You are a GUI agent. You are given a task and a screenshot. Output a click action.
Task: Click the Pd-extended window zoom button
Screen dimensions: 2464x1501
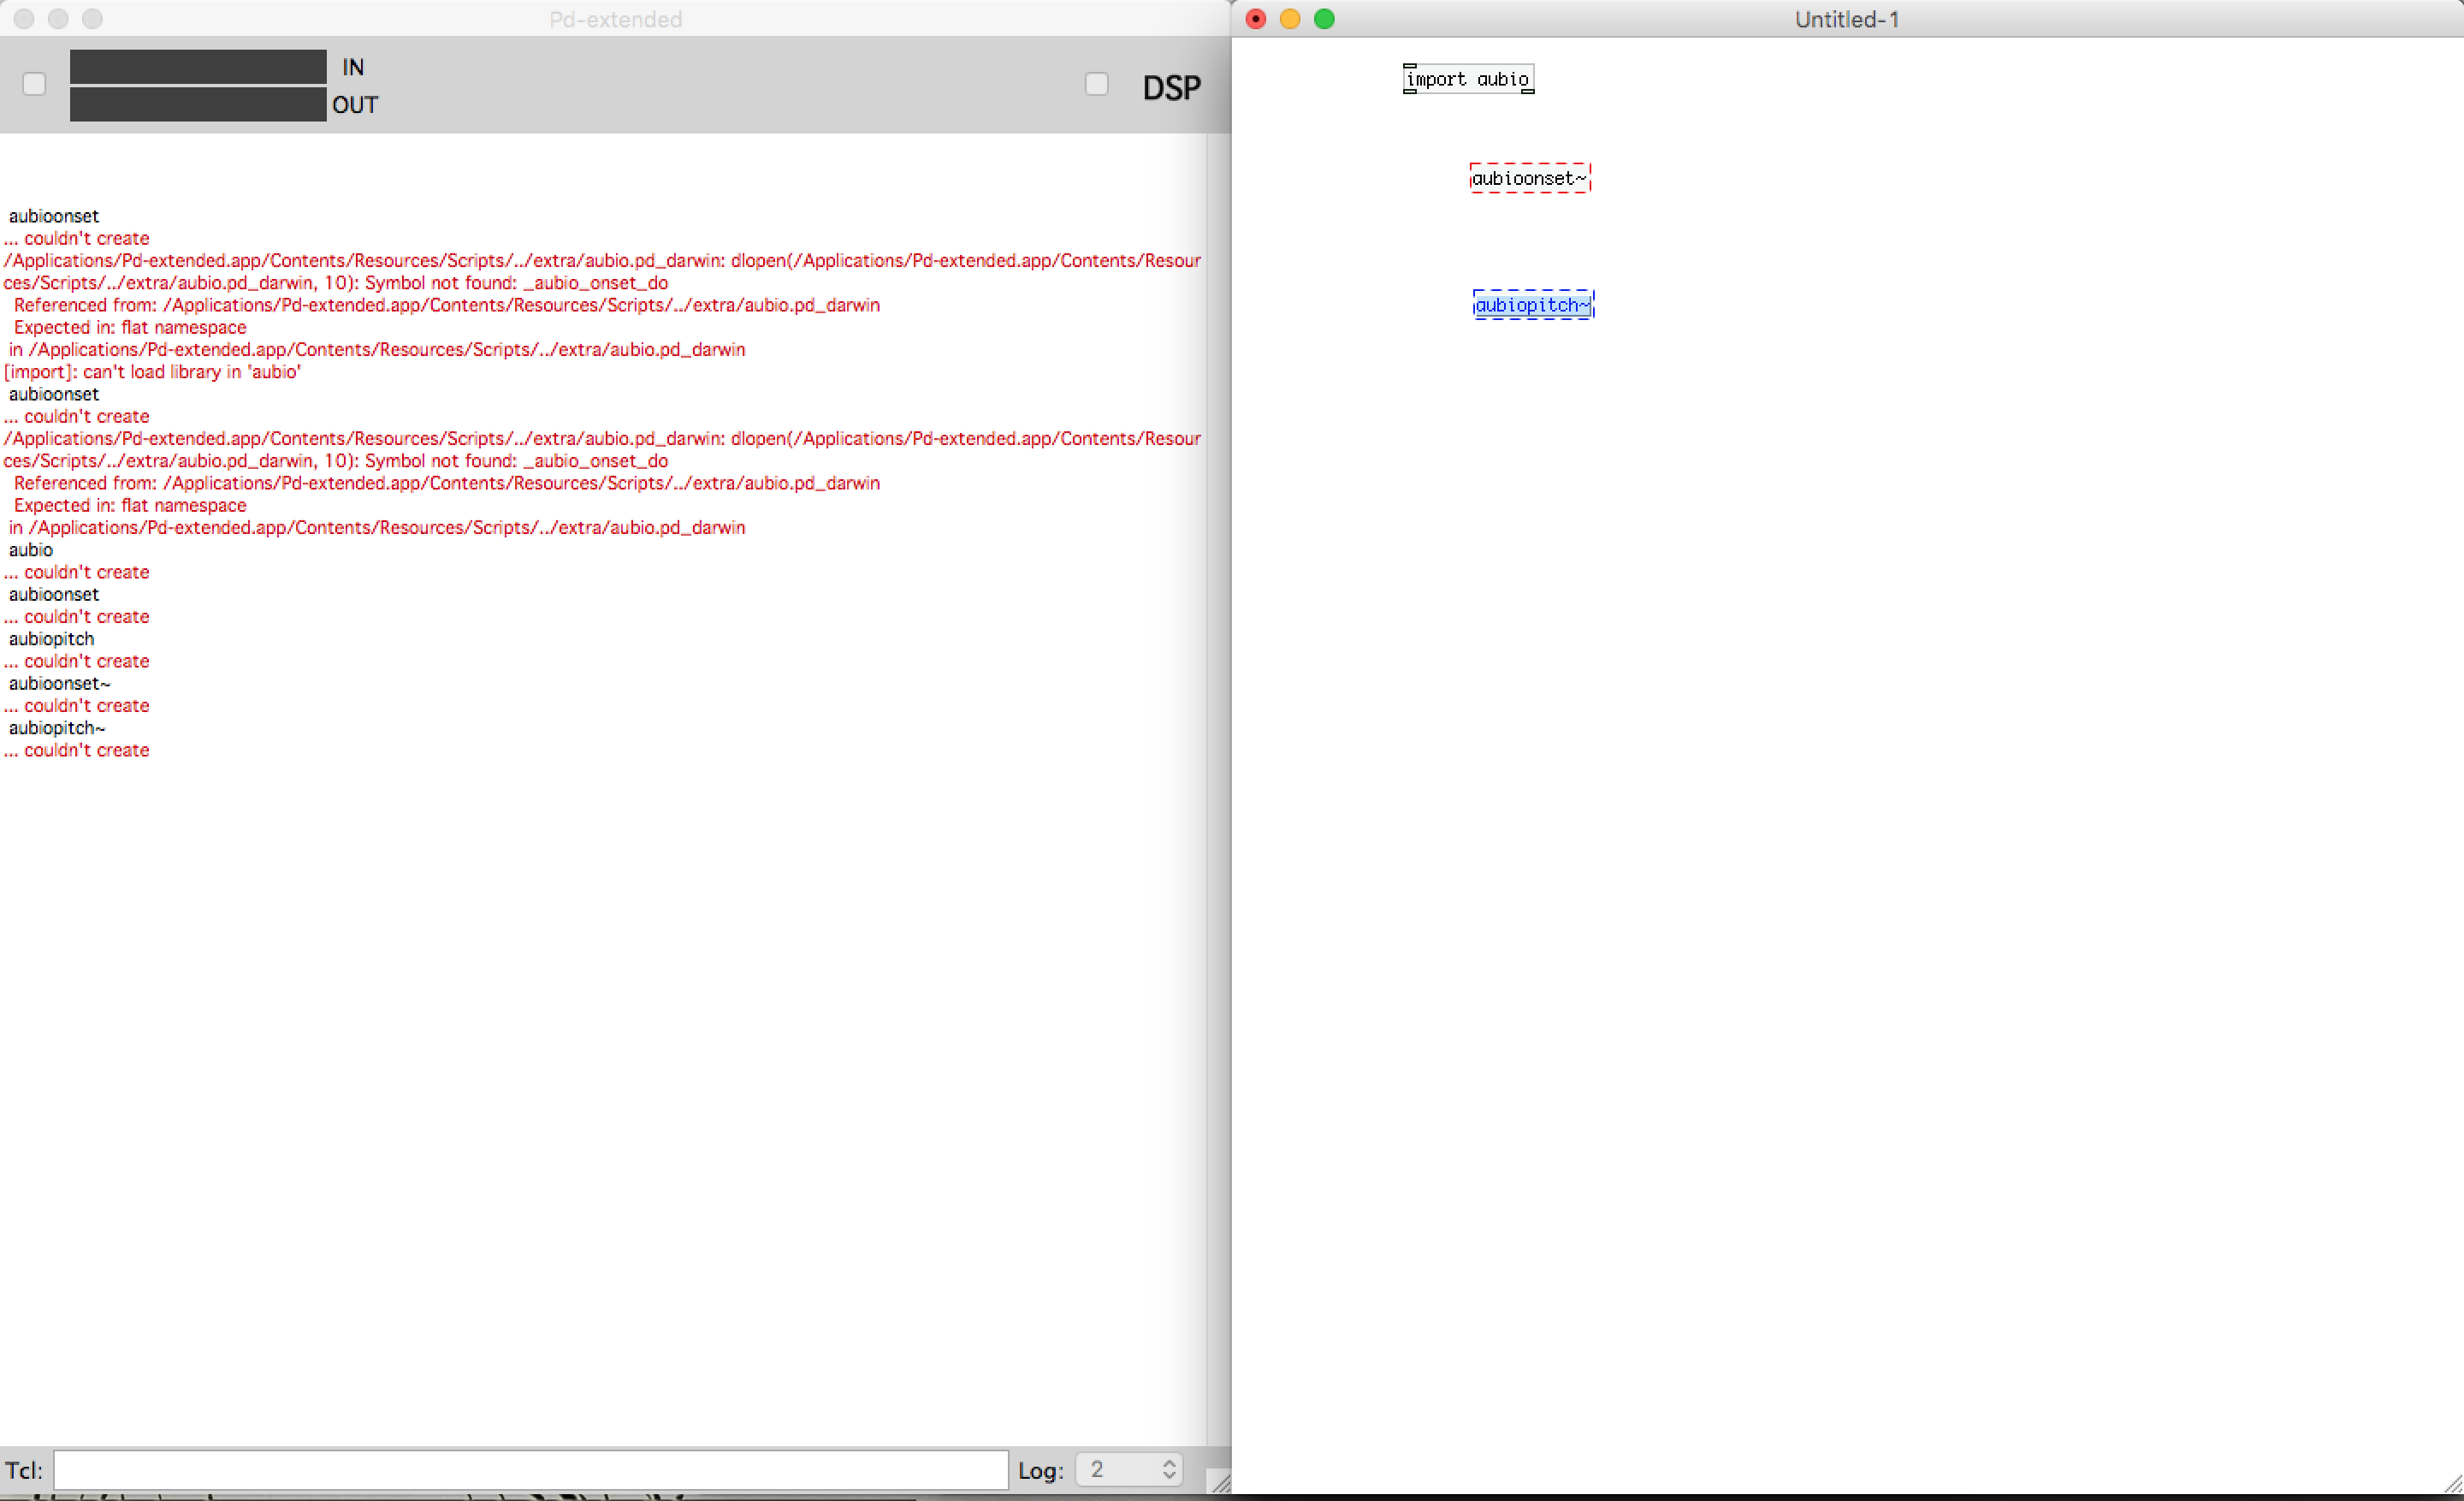(x=92, y=19)
